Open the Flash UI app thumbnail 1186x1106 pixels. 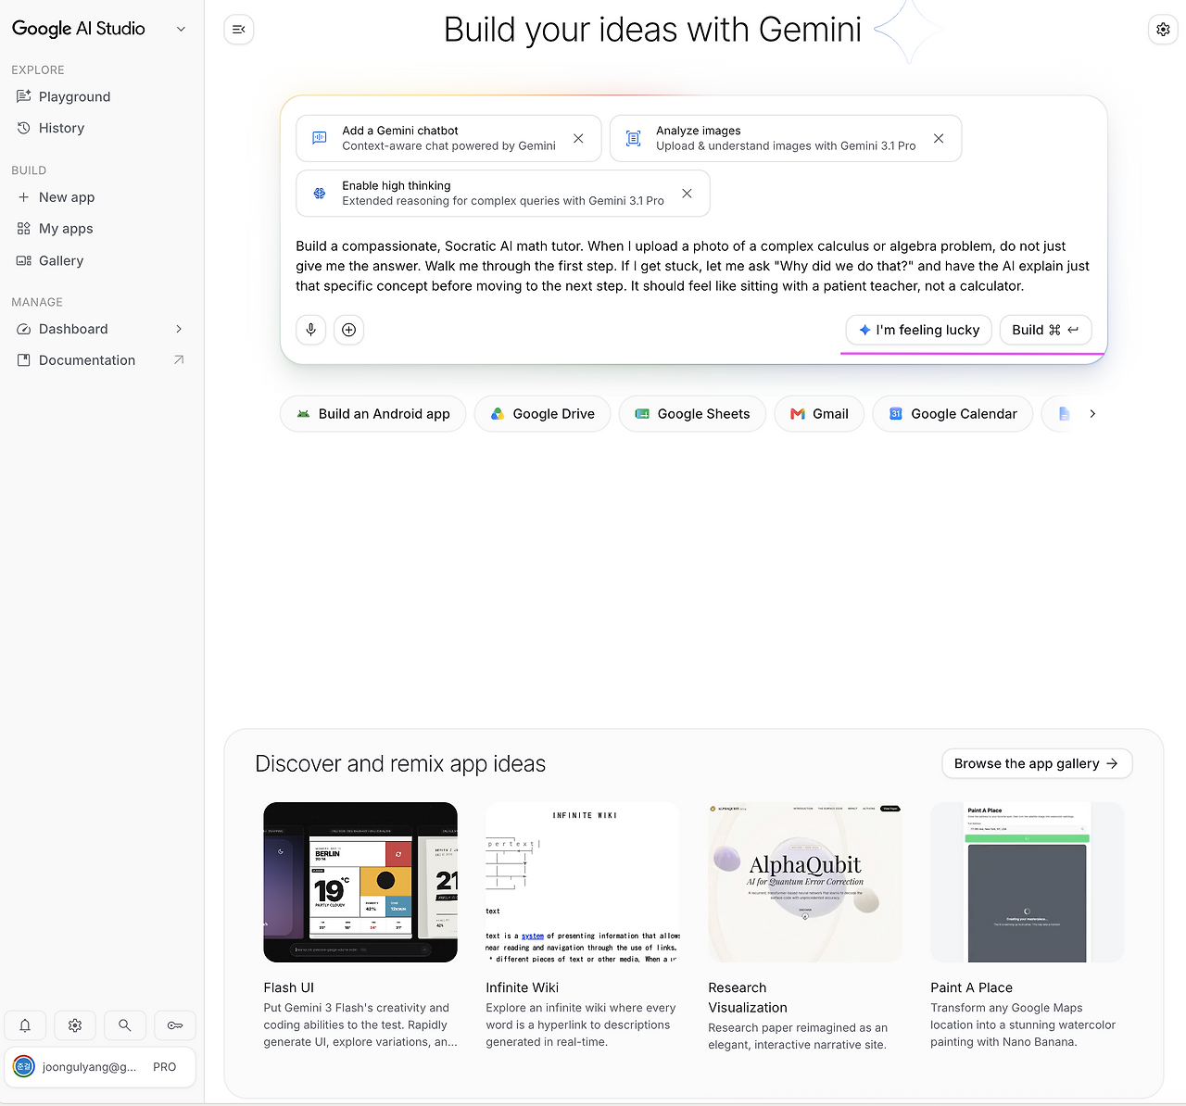[x=360, y=882]
